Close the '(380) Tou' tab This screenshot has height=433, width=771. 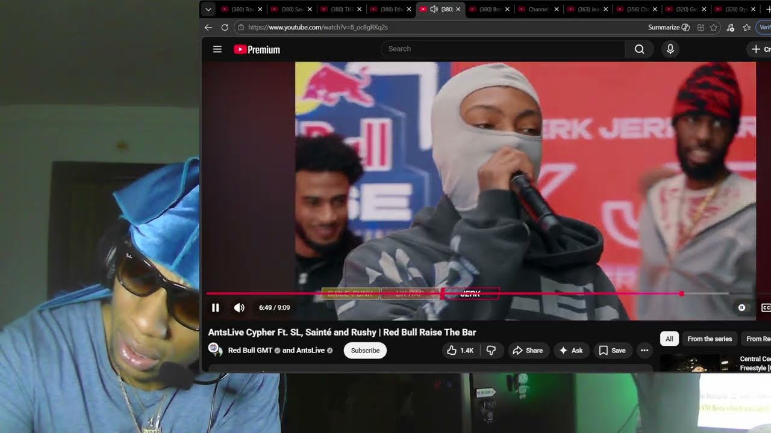click(x=260, y=9)
